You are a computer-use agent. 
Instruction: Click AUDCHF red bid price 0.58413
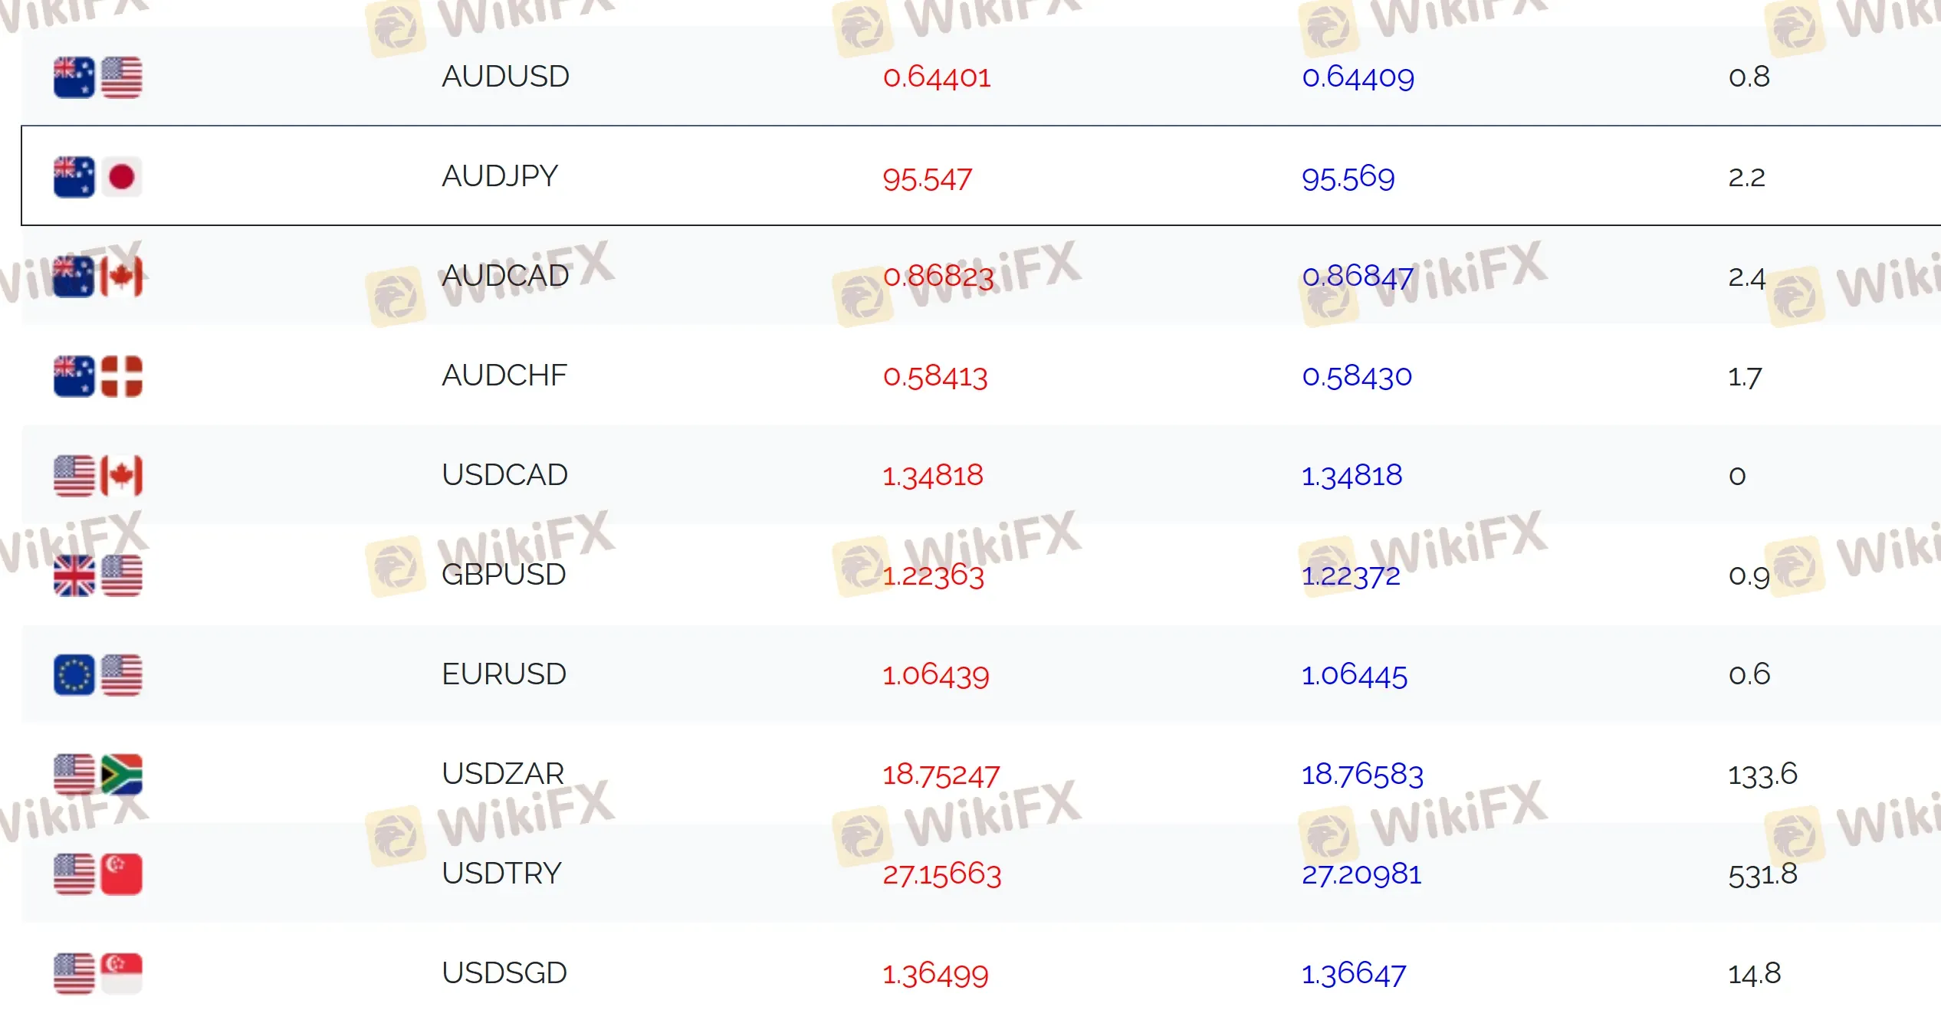coord(935,376)
